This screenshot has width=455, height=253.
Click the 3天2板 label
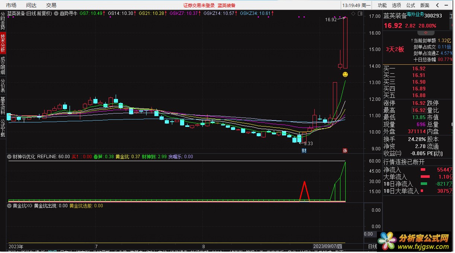[395, 49]
